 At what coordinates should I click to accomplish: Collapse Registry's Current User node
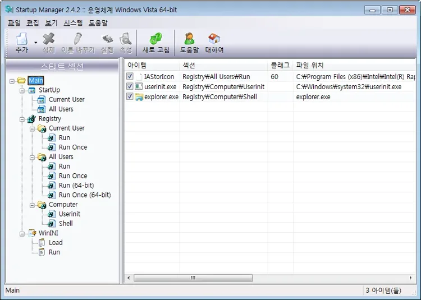coord(32,129)
